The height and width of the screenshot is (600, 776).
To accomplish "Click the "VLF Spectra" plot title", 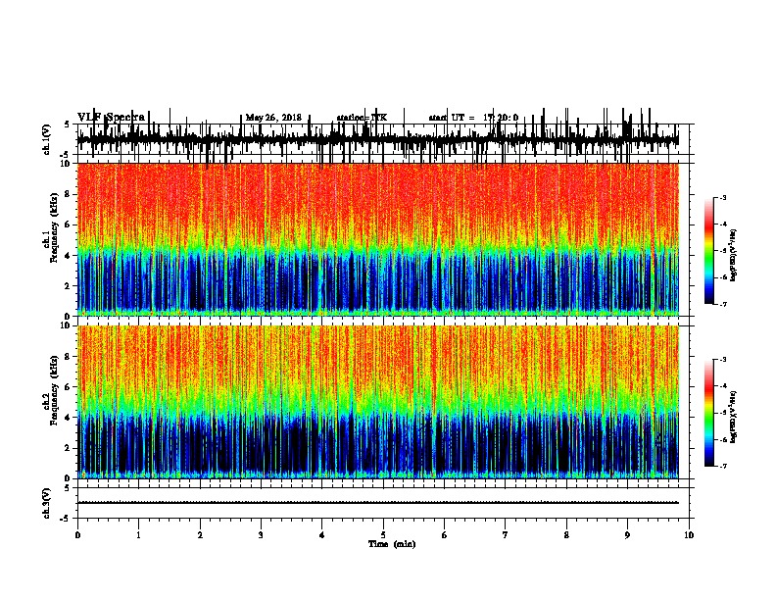I will point(111,118).
